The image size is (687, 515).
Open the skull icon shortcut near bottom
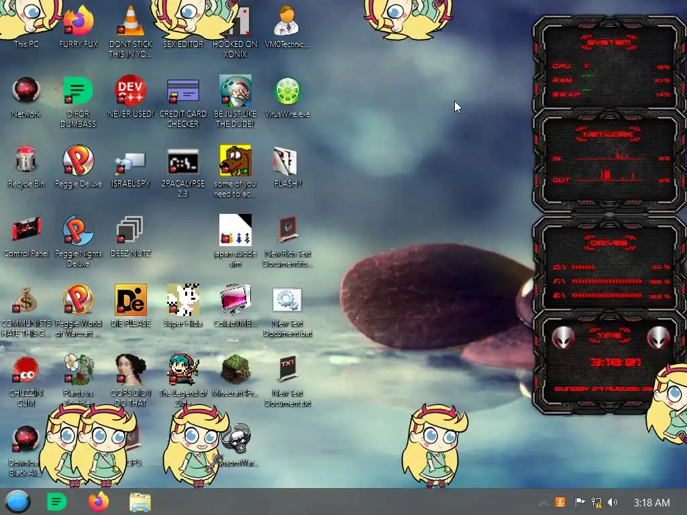237,438
